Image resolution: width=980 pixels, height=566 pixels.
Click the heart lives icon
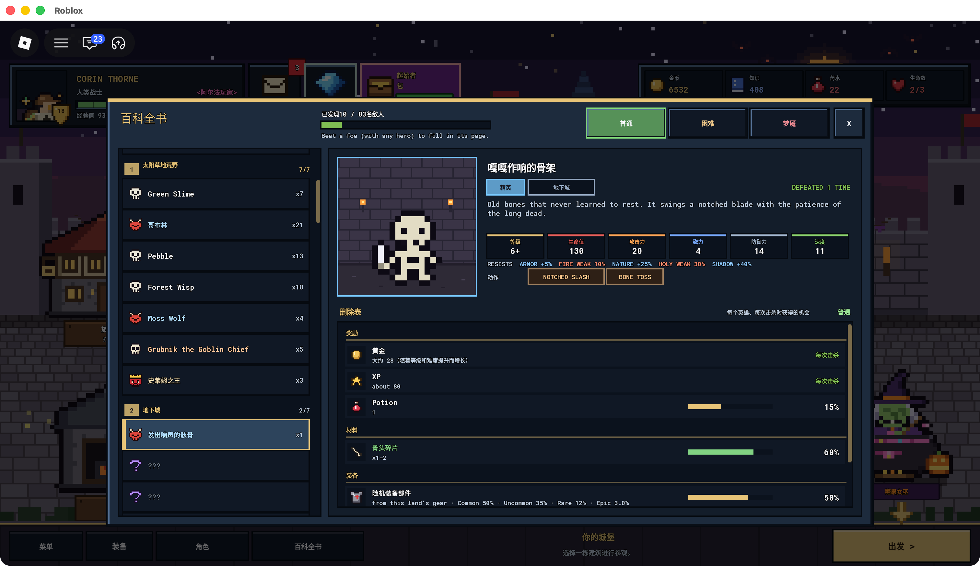click(898, 85)
